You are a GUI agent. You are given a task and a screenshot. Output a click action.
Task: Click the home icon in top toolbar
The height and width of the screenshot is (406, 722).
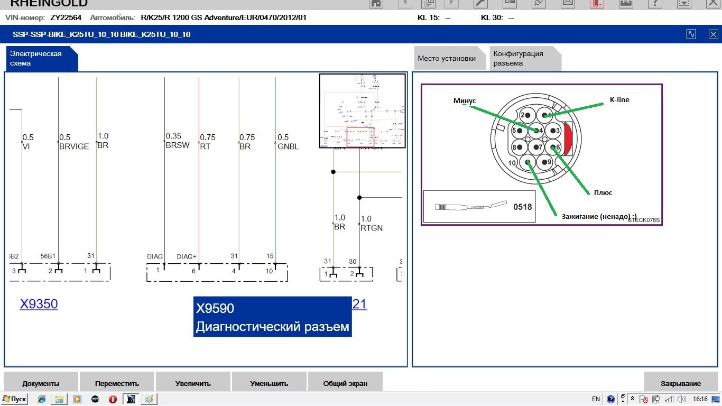point(376,3)
